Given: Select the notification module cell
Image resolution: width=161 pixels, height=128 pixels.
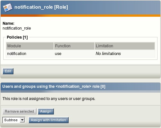Looking at the screenshot, I should click(x=17, y=54).
